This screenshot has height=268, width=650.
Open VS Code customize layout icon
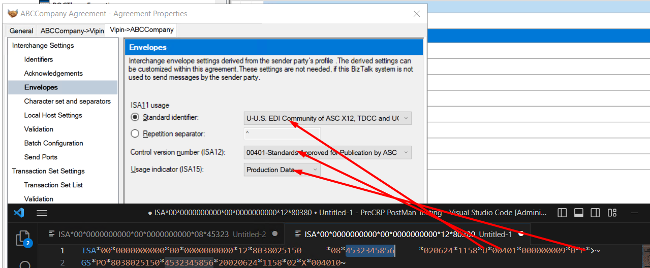click(x=612, y=213)
